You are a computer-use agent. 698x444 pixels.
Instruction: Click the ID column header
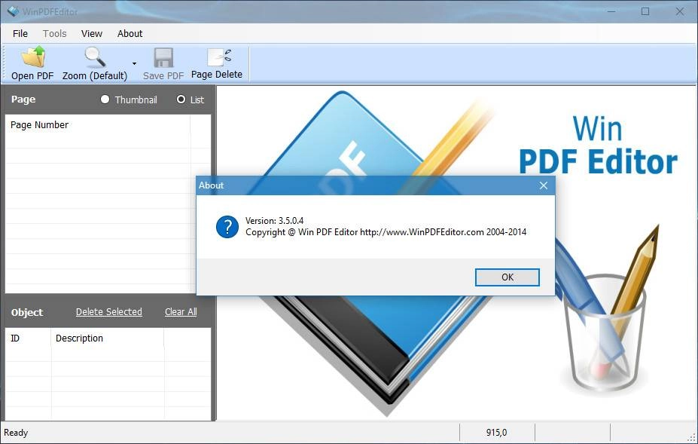(28, 338)
